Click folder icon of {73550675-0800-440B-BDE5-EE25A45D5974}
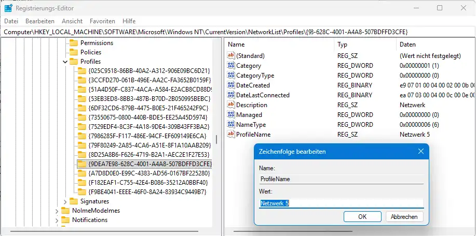Viewport: 476px width, 236px height. click(82, 117)
